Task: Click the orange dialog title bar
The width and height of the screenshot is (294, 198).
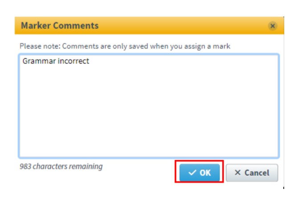Action: [178, 25]
